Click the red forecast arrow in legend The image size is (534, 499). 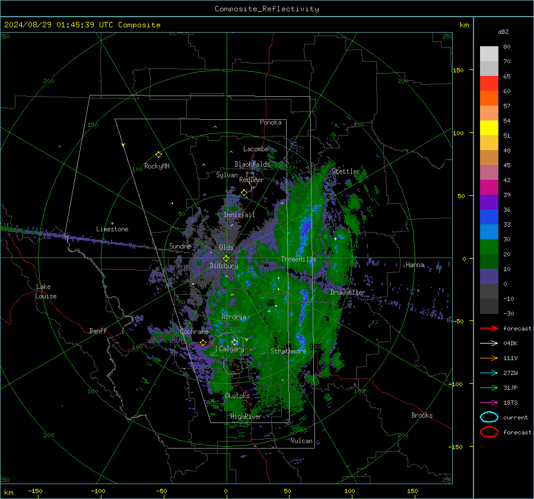tap(489, 328)
